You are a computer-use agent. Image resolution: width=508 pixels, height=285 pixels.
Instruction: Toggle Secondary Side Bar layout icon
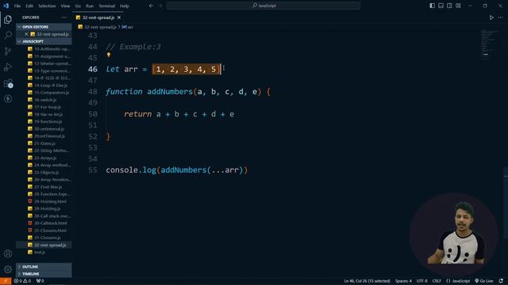pos(449,6)
